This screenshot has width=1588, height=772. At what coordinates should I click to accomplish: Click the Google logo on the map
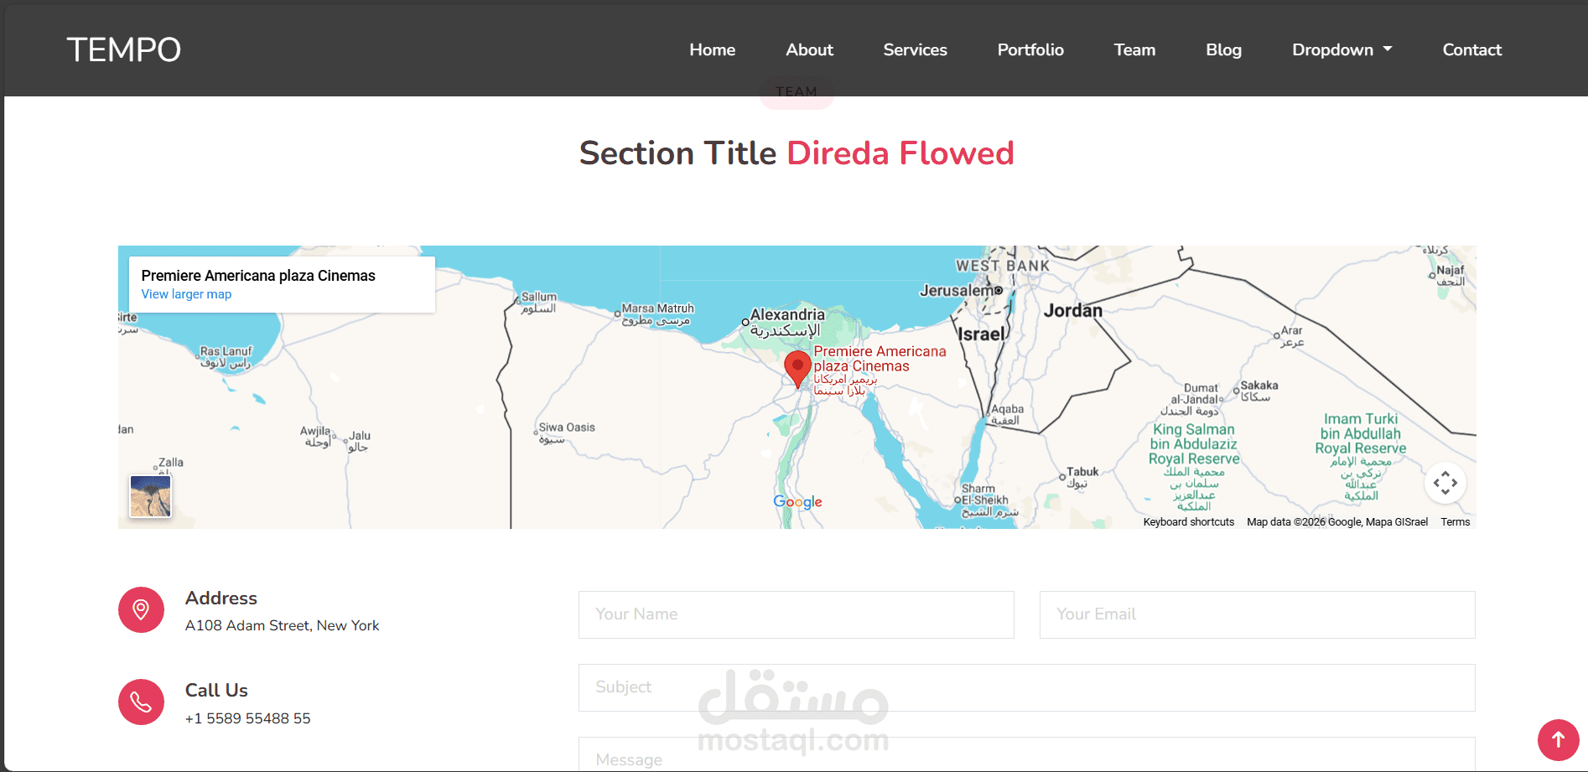tap(797, 501)
